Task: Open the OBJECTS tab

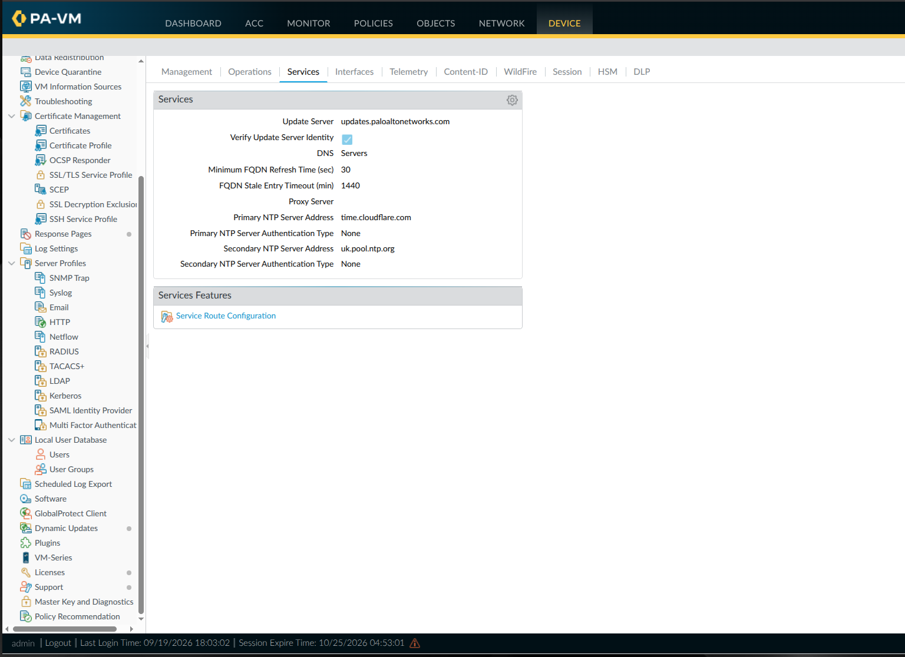Action: (436, 23)
